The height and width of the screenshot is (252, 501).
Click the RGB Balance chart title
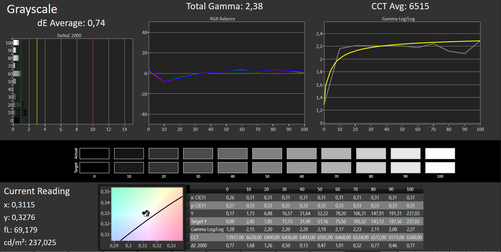point(223,19)
